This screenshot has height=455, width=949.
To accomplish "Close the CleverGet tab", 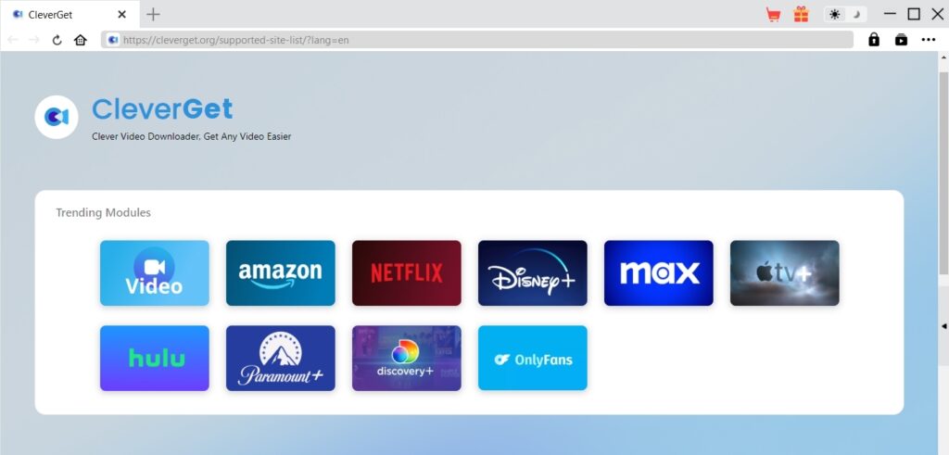I will coord(121,14).
